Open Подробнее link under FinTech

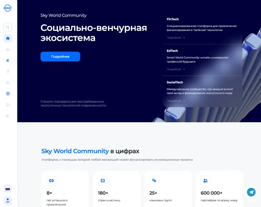[x=174, y=38]
